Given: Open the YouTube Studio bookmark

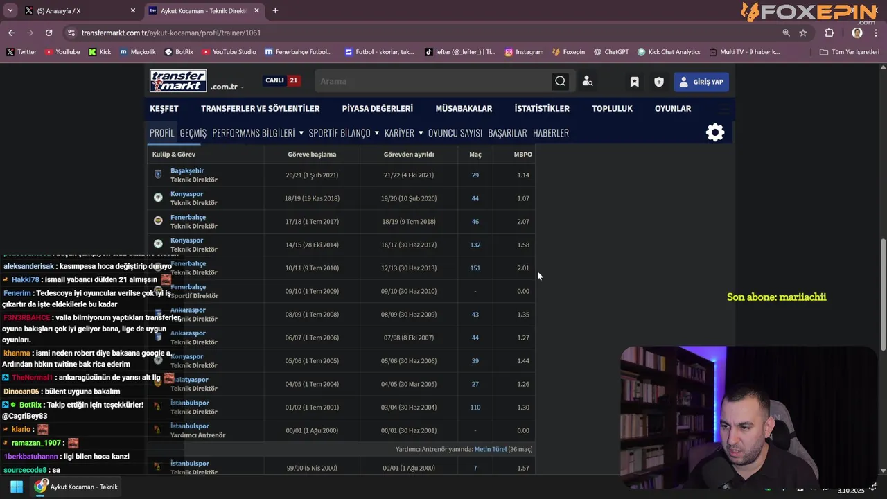Looking at the screenshot, I should [x=229, y=52].
